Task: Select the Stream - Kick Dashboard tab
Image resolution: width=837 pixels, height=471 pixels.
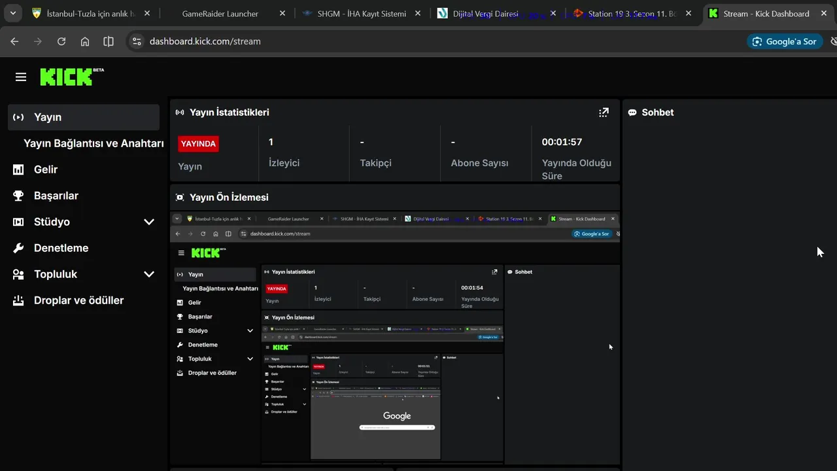Action: pyautogui.click(x=766, y=13)
